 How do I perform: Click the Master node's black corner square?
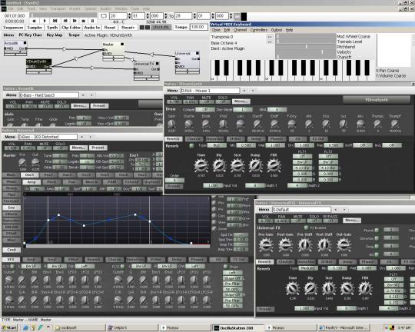122,45
